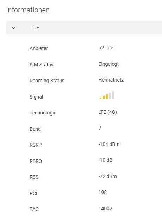Click the Technologie label
Screen dimensions: 162x218
point(43,113)
